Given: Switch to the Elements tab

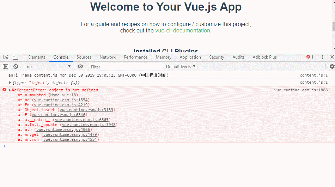Looking at the screenshot, I should point(37,57).
